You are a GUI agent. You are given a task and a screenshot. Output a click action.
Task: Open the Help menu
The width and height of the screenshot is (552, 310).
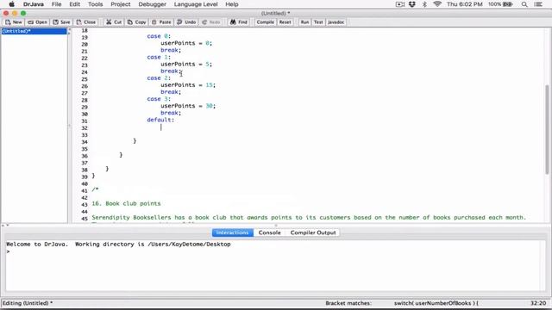[232, 4]
